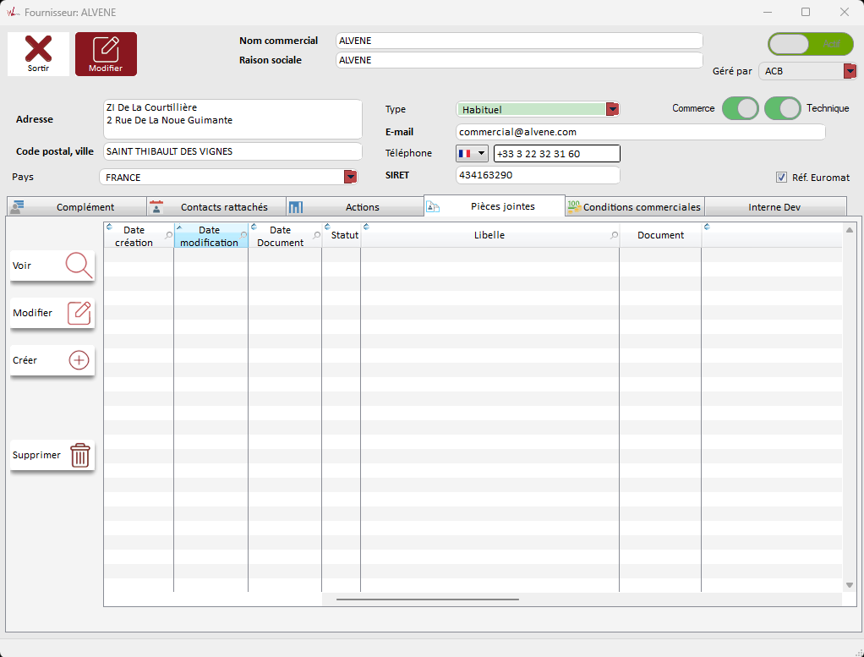The width and height of the screenshot is (864, 657).
Task: Uncheck the Réf. Euromat checkbox
Action: click(x=781, y=178)
